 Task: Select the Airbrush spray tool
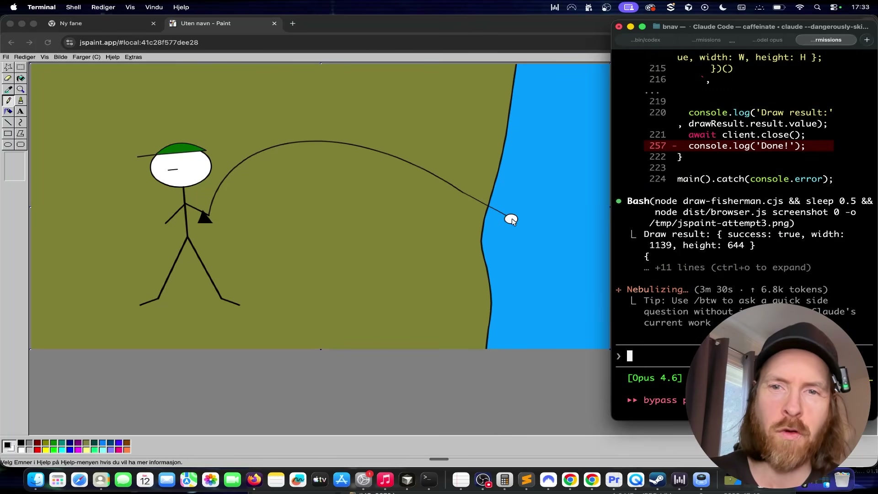pos(8,112)
